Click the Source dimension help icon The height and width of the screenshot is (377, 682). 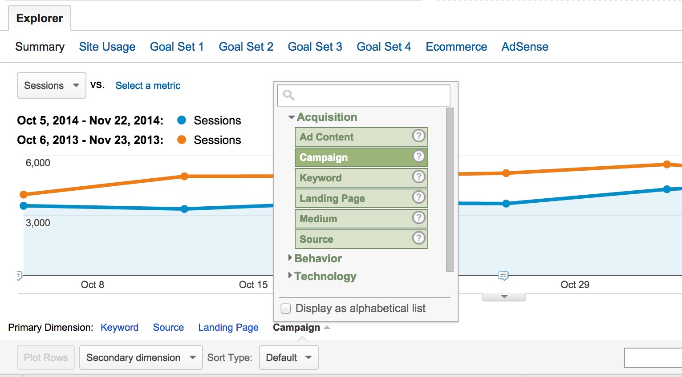pos(418,238)
